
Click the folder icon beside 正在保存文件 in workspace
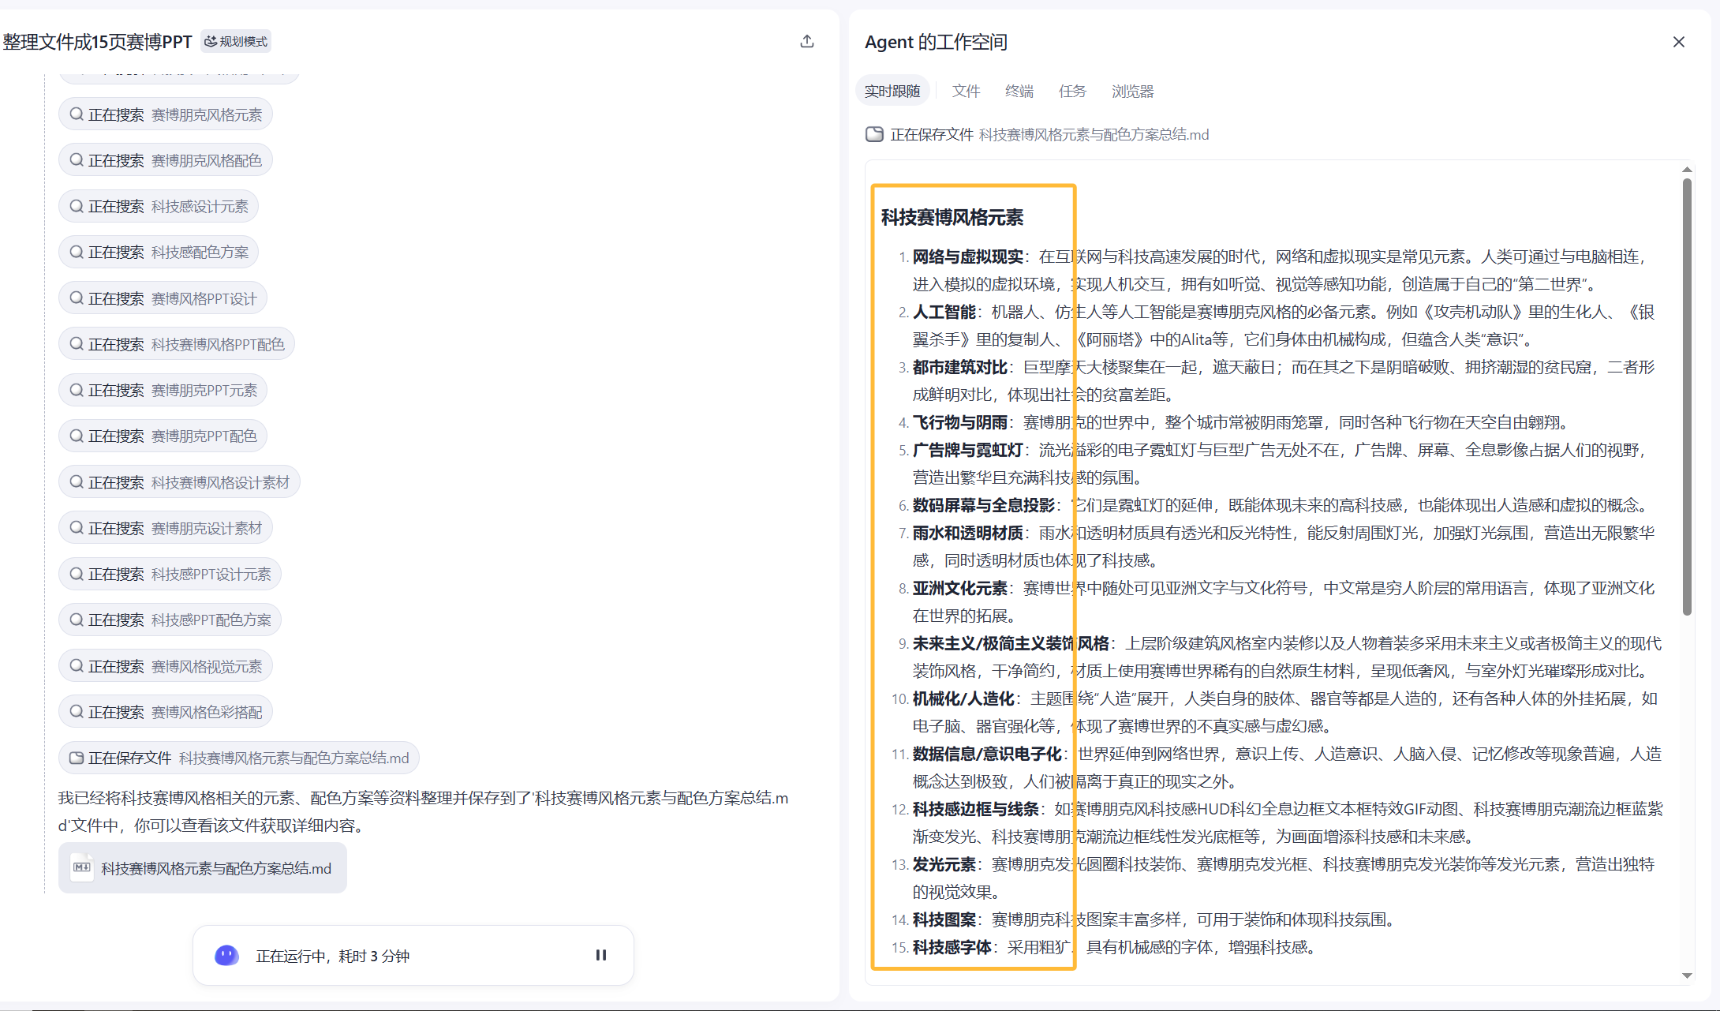point(874,134)
